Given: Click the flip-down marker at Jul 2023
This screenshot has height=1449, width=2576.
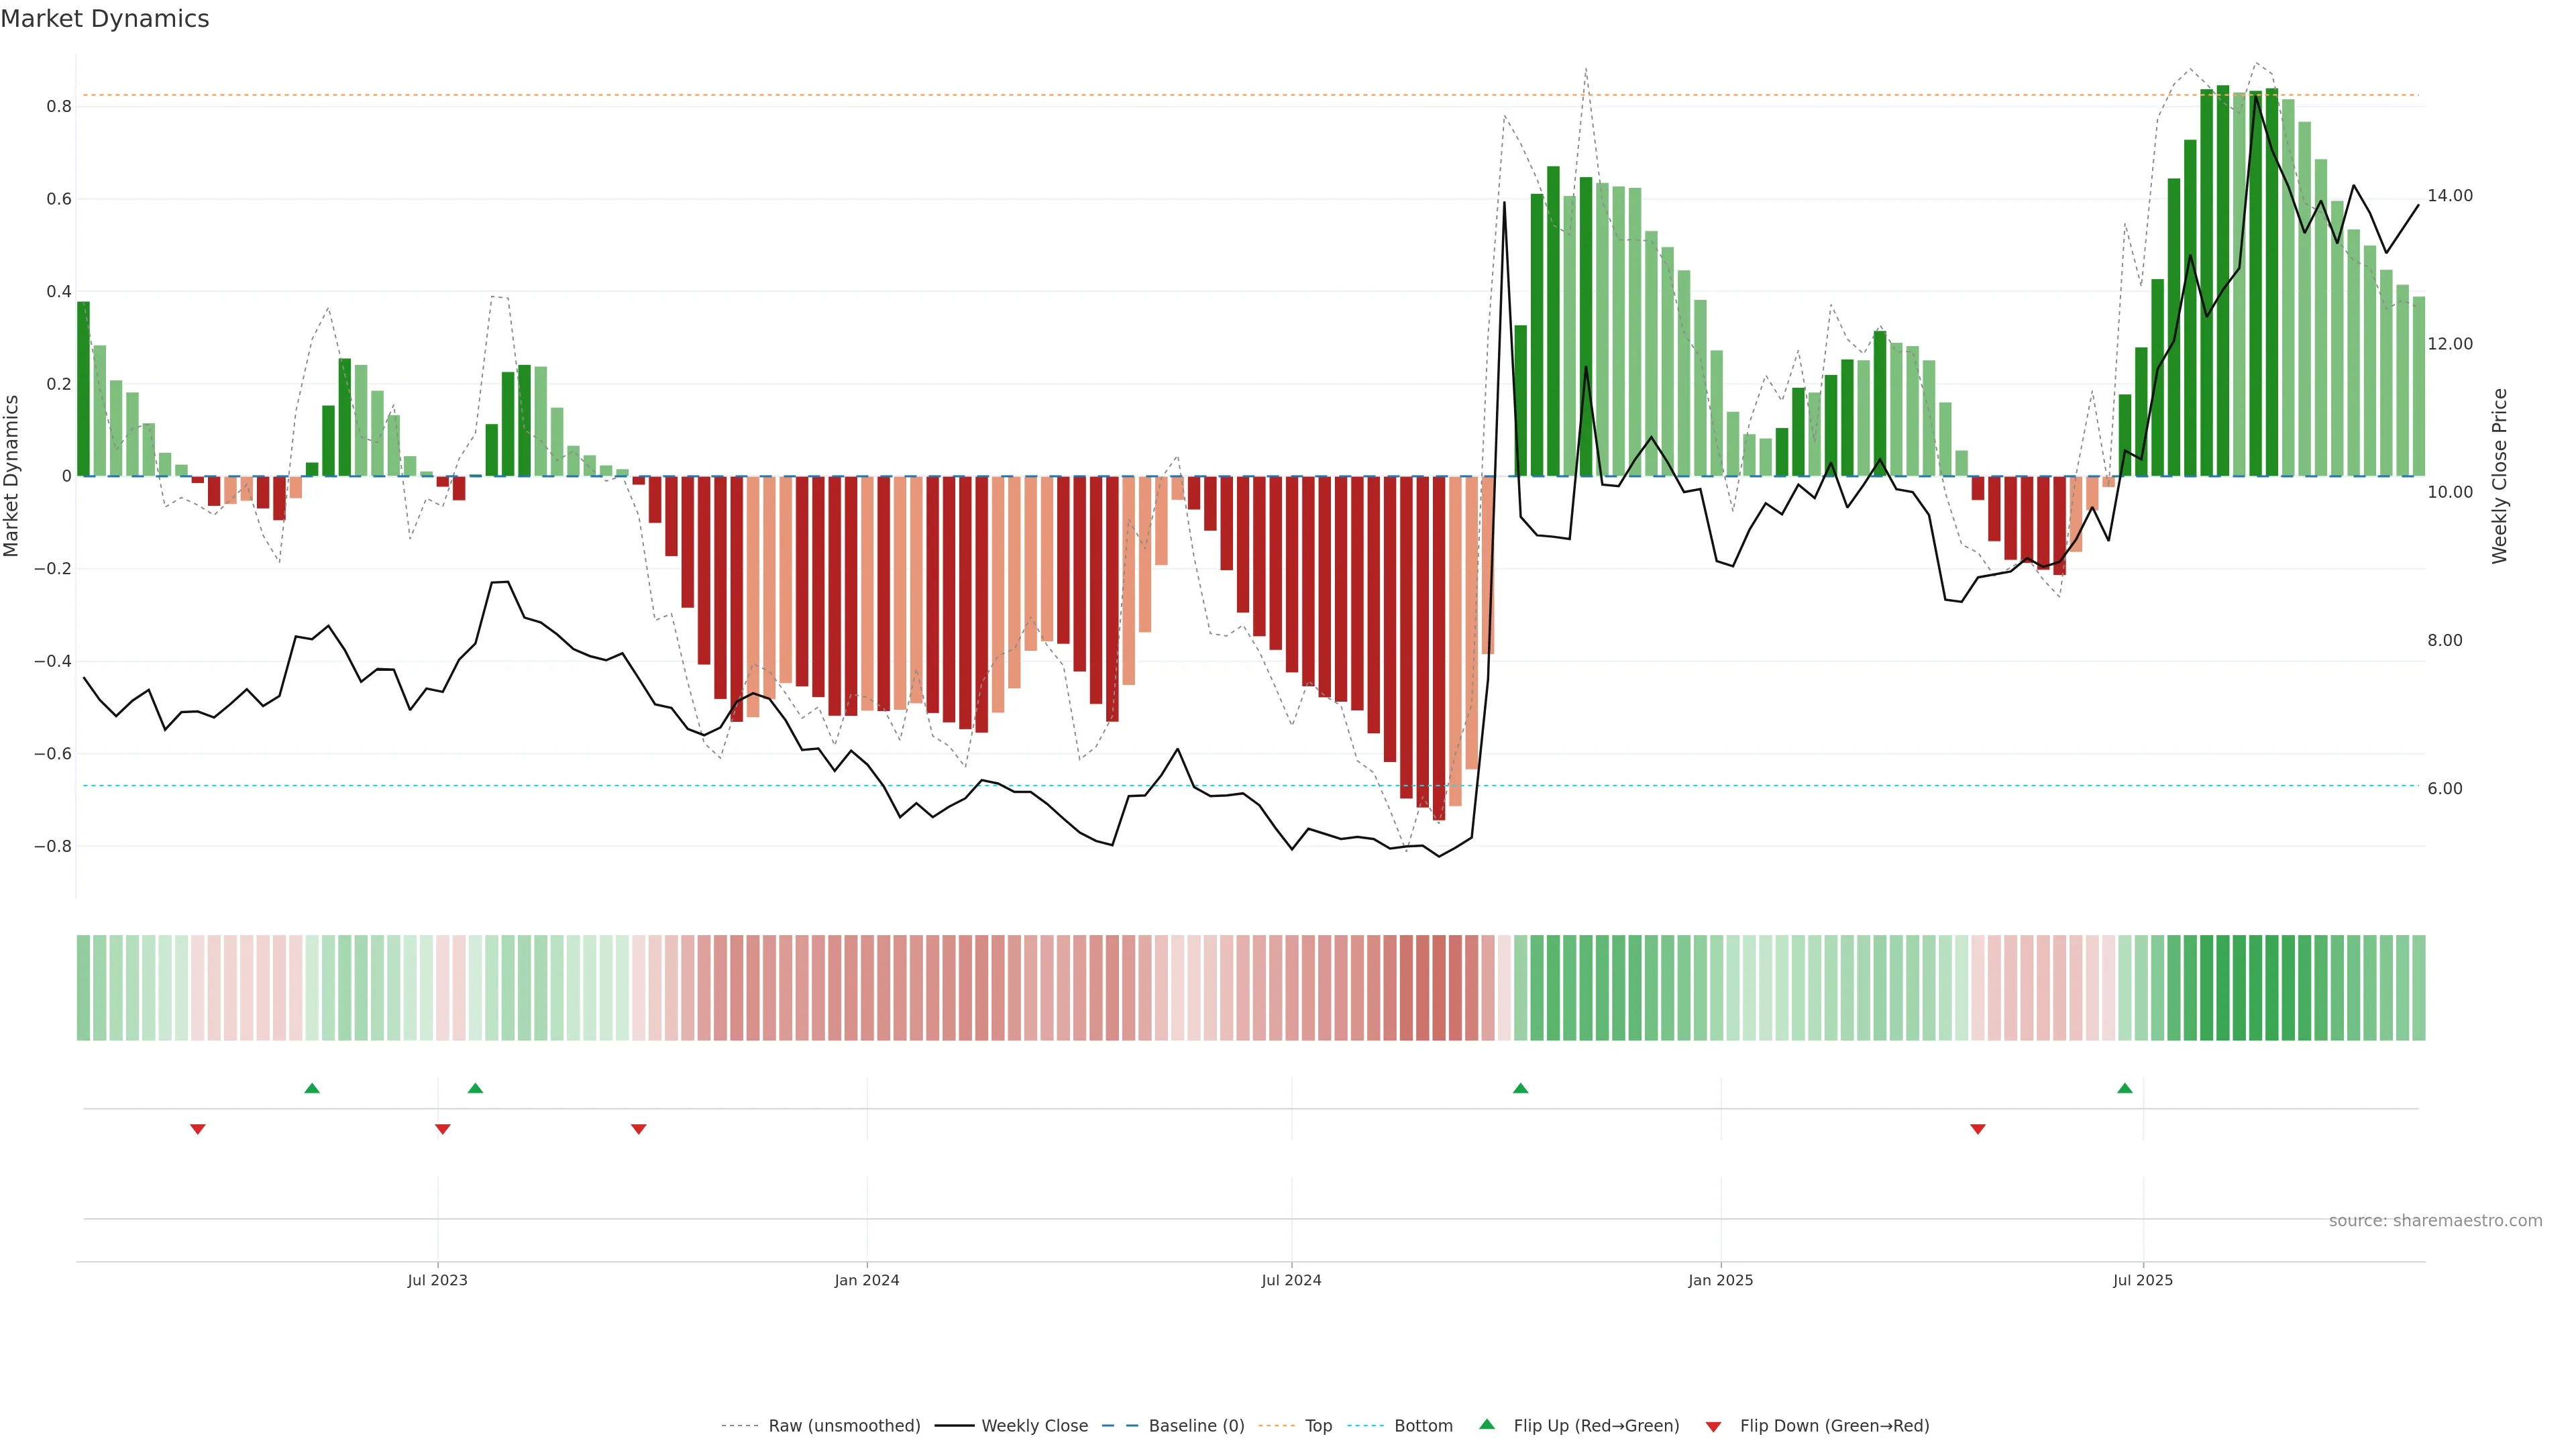Looking at the screenshot, I should [x=442, y=1129].
